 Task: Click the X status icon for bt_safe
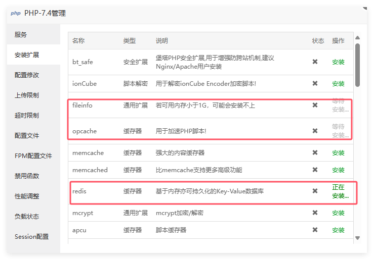click(x=315, y=62)
